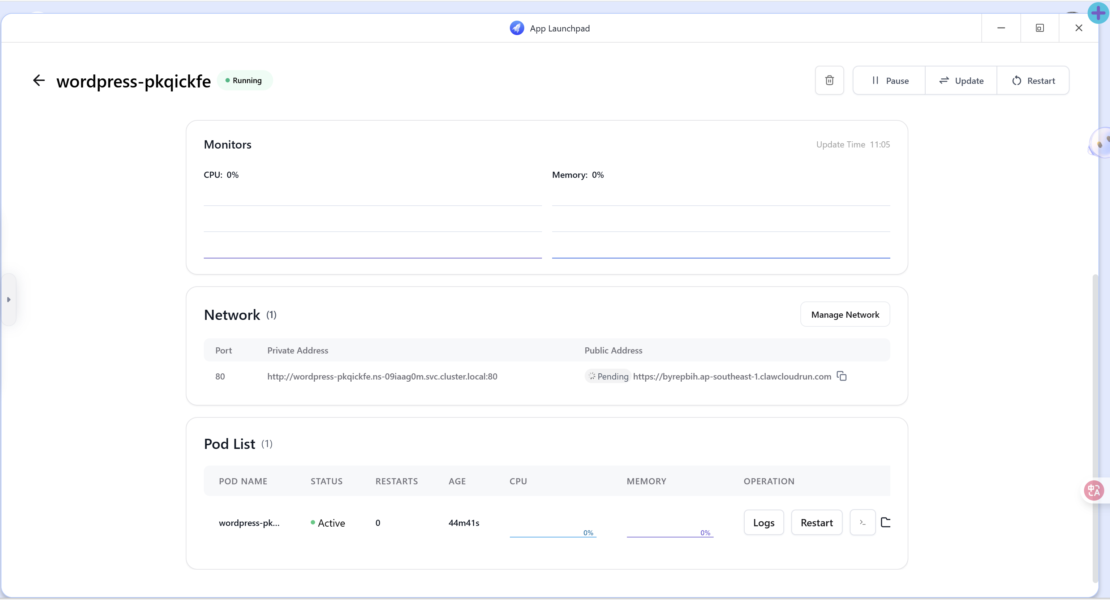The height and width of the screenshot is (600, 1110).
Task: Click the blue plus floating icon
Action: (x=1098, y=13)
